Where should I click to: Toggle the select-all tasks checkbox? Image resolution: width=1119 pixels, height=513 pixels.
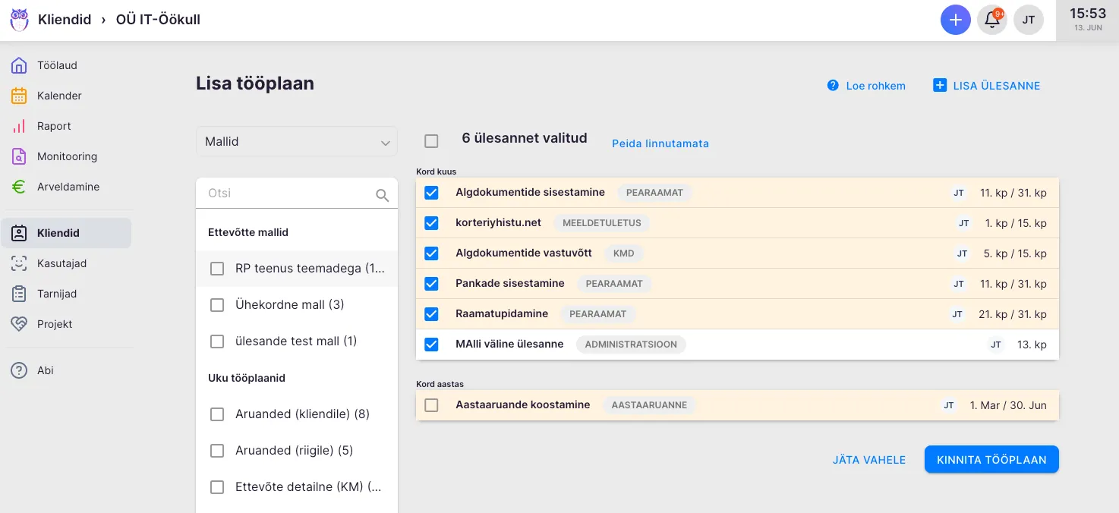tap(431, 141)
